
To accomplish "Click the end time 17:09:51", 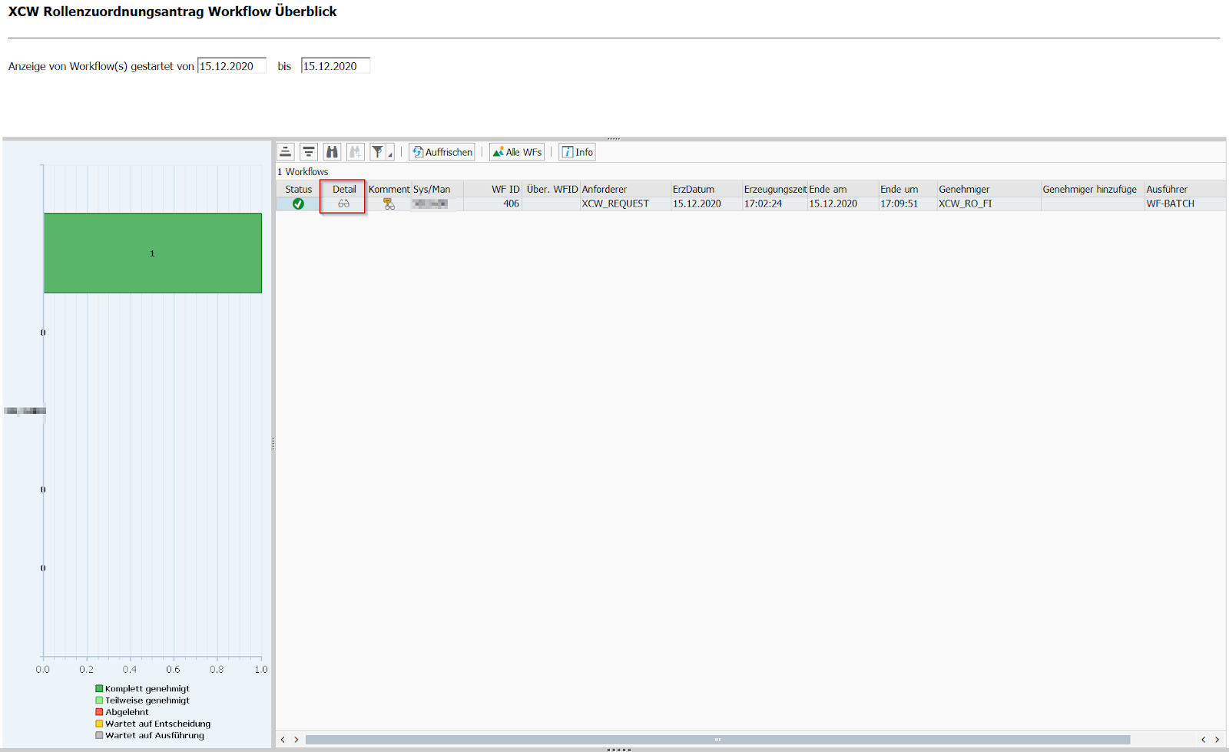I will (907, 204).
